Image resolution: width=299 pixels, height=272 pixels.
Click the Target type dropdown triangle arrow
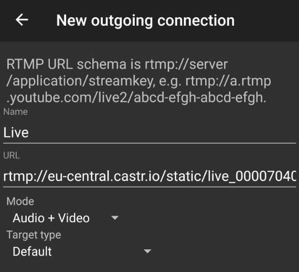tap(147, 251)
